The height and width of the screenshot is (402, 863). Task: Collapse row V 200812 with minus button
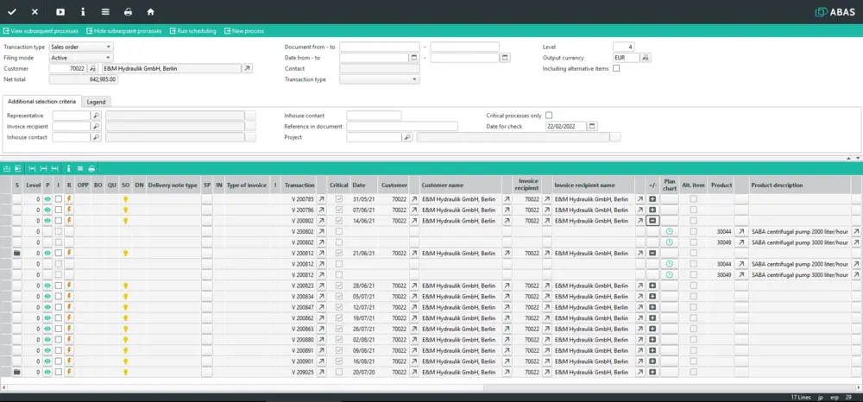(652, 253)
